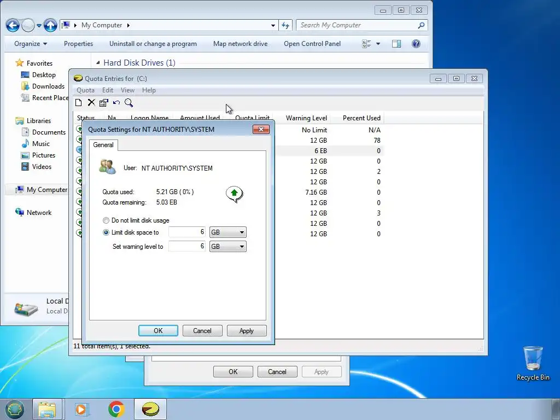Image resolution: width=560 pixels, height=420 pixels.
Task: Click the arrow after My Computer in the address bar
Action: pyautogui.click(x=128, y=25)
